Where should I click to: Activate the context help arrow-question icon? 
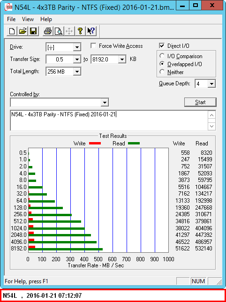click(91, 31)
